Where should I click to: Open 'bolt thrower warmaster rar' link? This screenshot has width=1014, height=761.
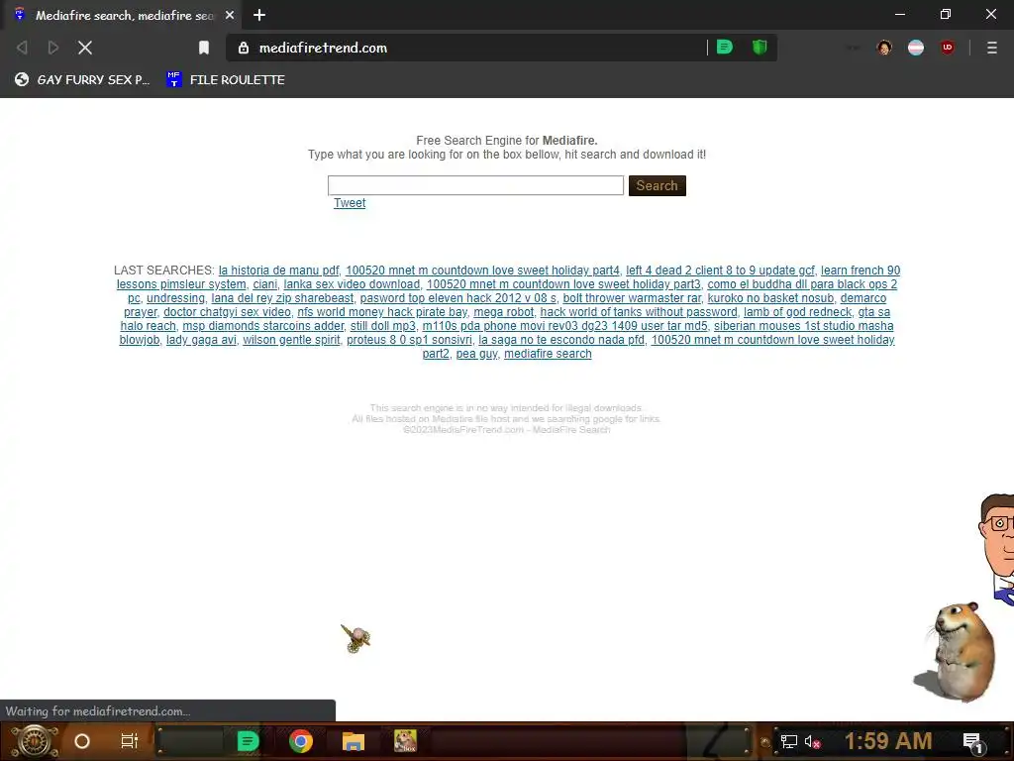coord(632,298)
